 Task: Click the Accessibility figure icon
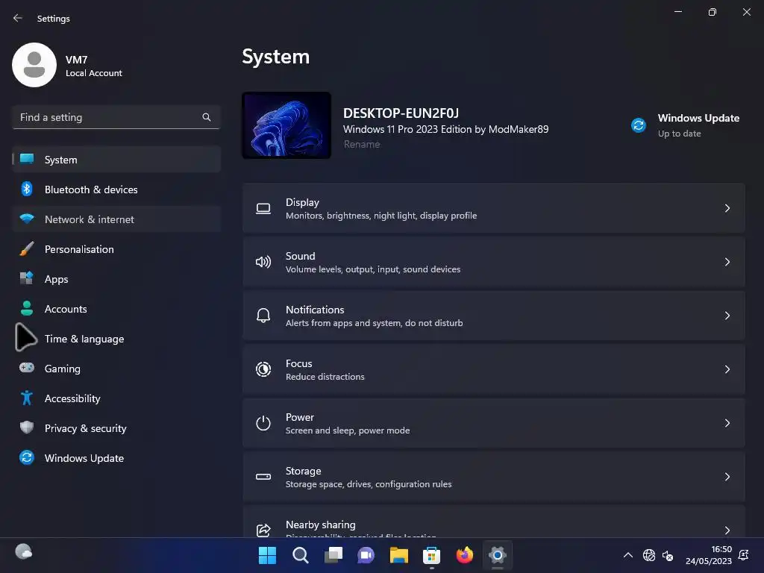coord(27,398)
